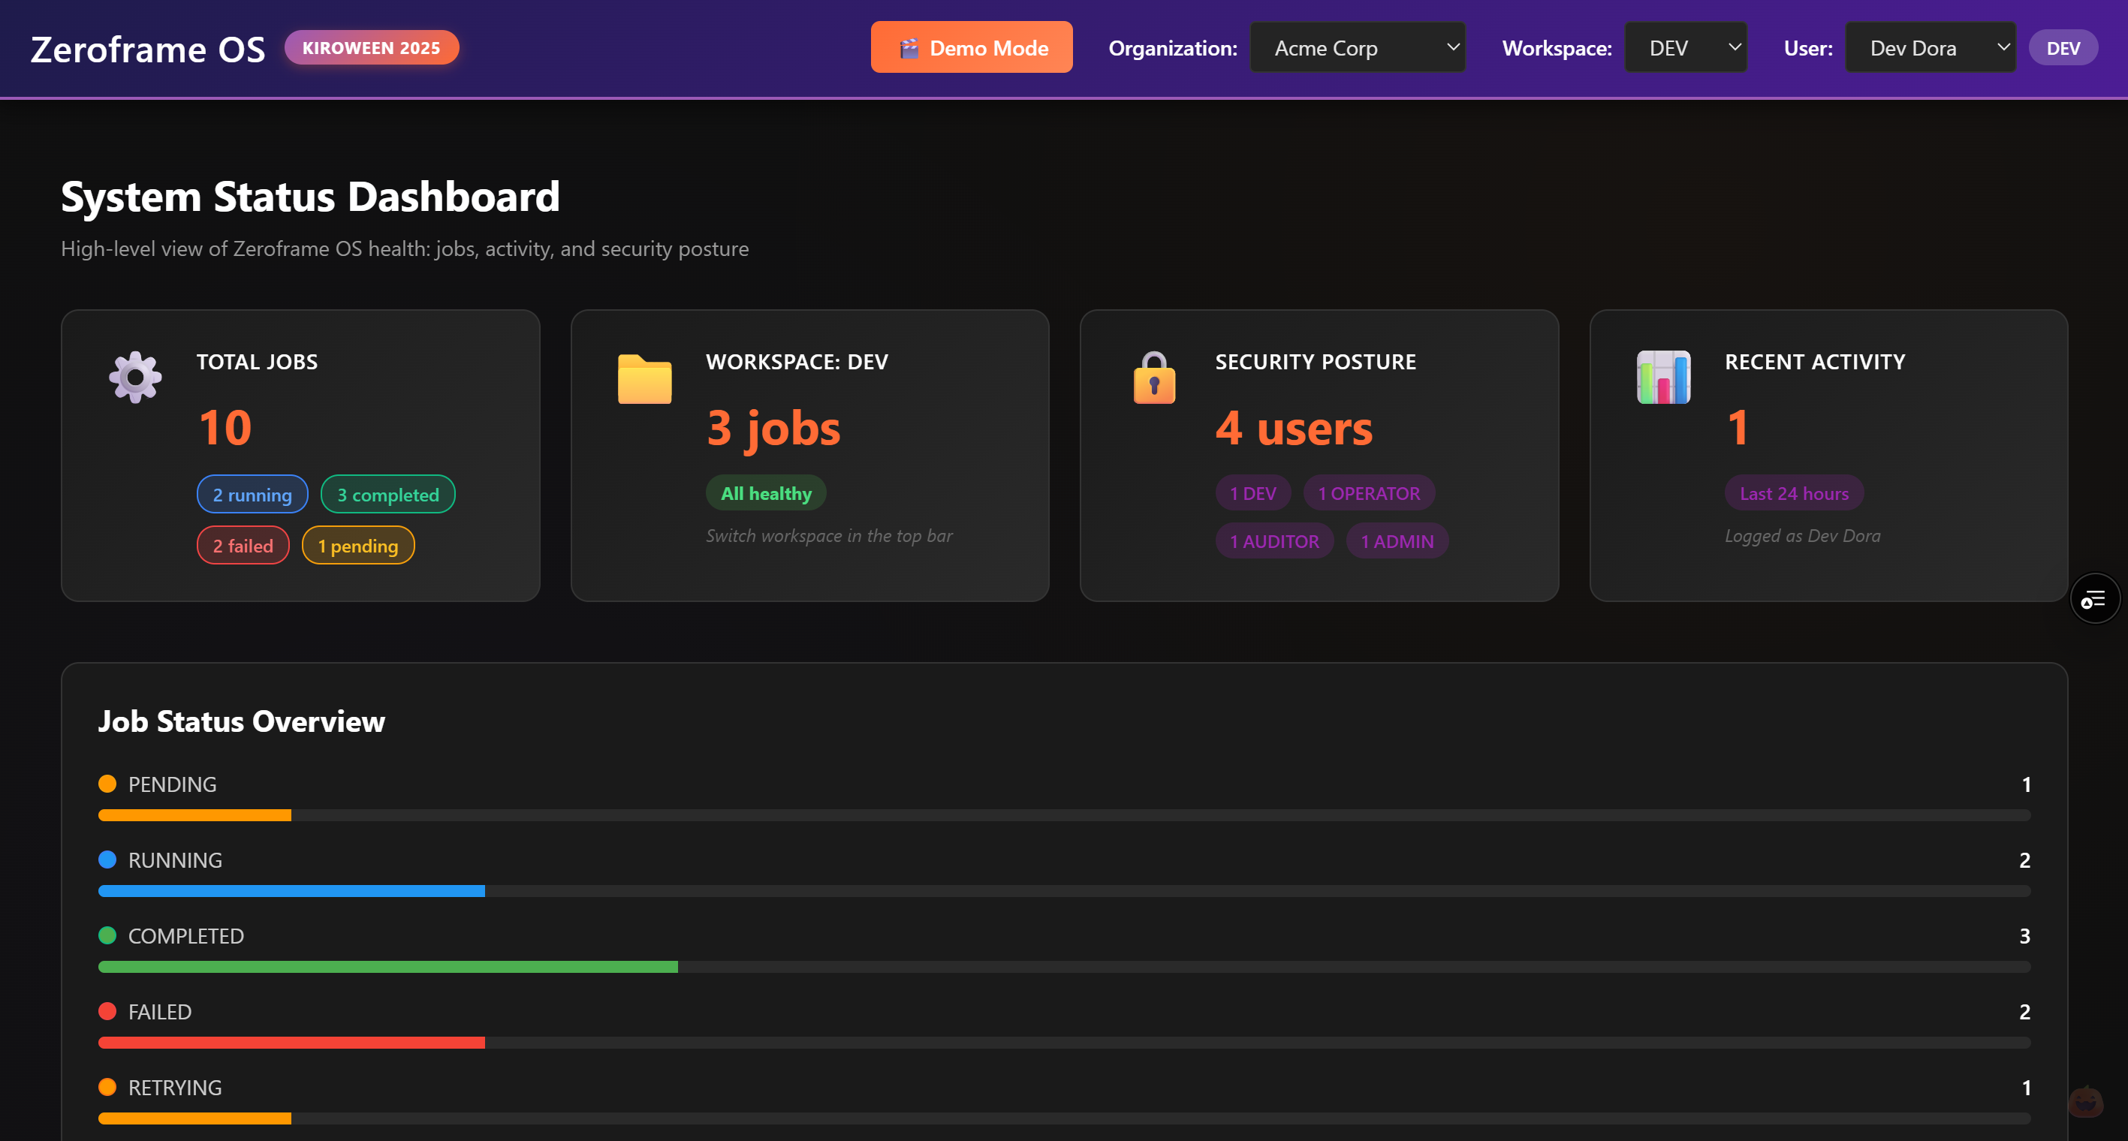Click the gear icon on Total Jobs card
Image resolution: width=2128 pixels, height=1141 pixels.
tap(135, 378)
